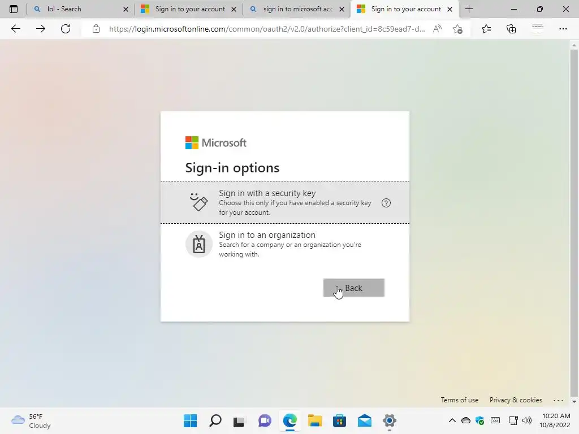
Task: Close the 'sign in to microsoft acc' tab
Action: pos(342,9)
